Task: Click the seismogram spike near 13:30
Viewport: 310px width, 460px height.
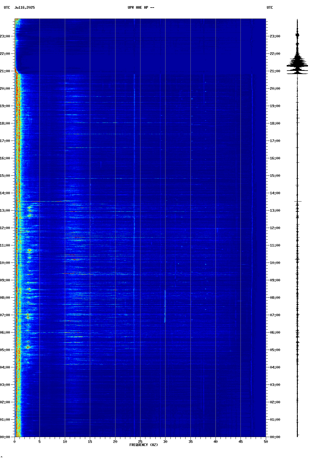Action: coord(298,201)
